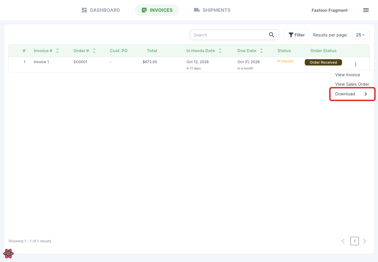The height and width of the screenshot is (262, 378).
Task: Open the Filter button
Action: [x=296, y=35]
